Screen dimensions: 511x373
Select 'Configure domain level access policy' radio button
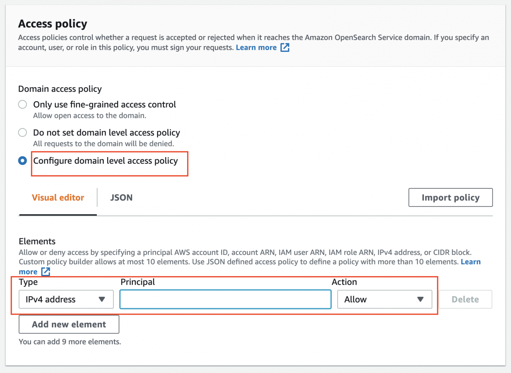(x=22, y=161)
